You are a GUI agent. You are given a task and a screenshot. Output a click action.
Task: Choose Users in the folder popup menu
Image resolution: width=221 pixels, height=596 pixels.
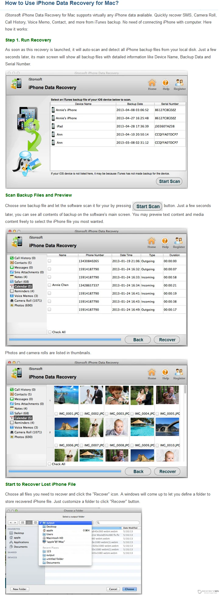point(50,534)
